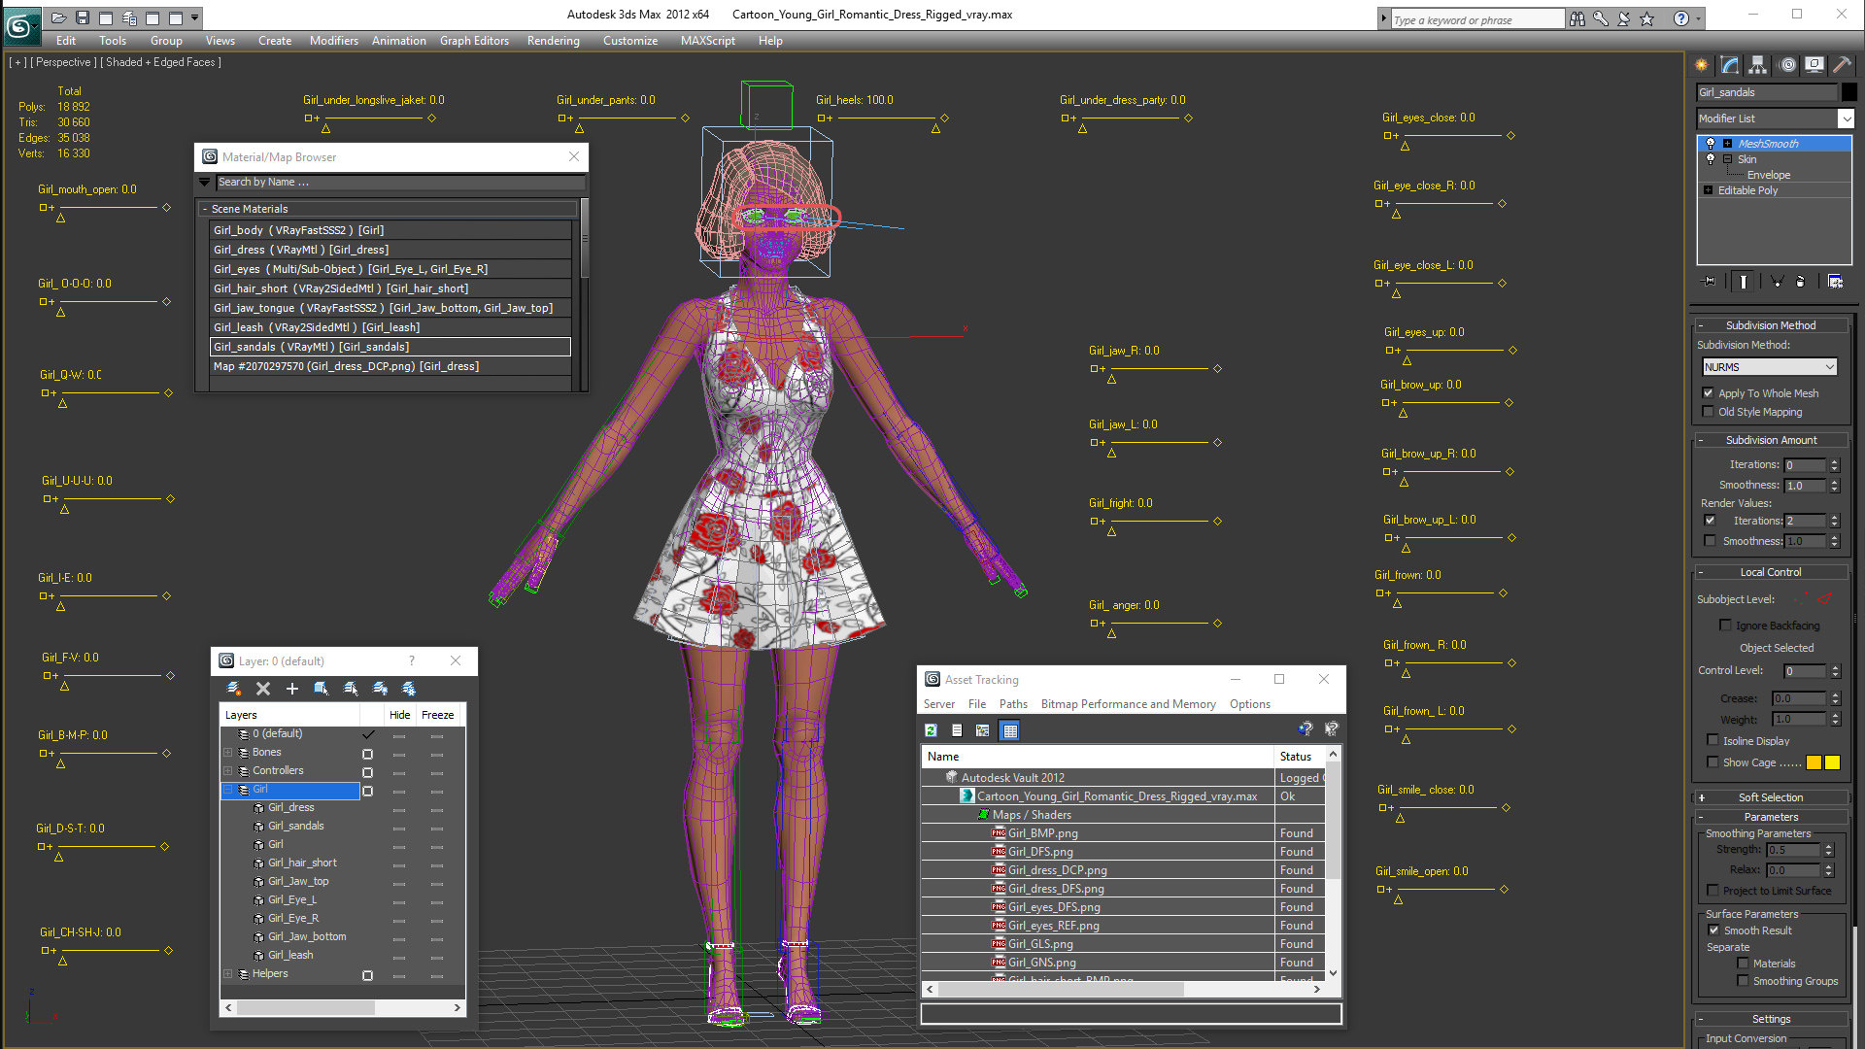Viewport: 1865px width, 1049px height.
Task: Expand the Bones layer in Layer dialog
Action: pos(228,753)
